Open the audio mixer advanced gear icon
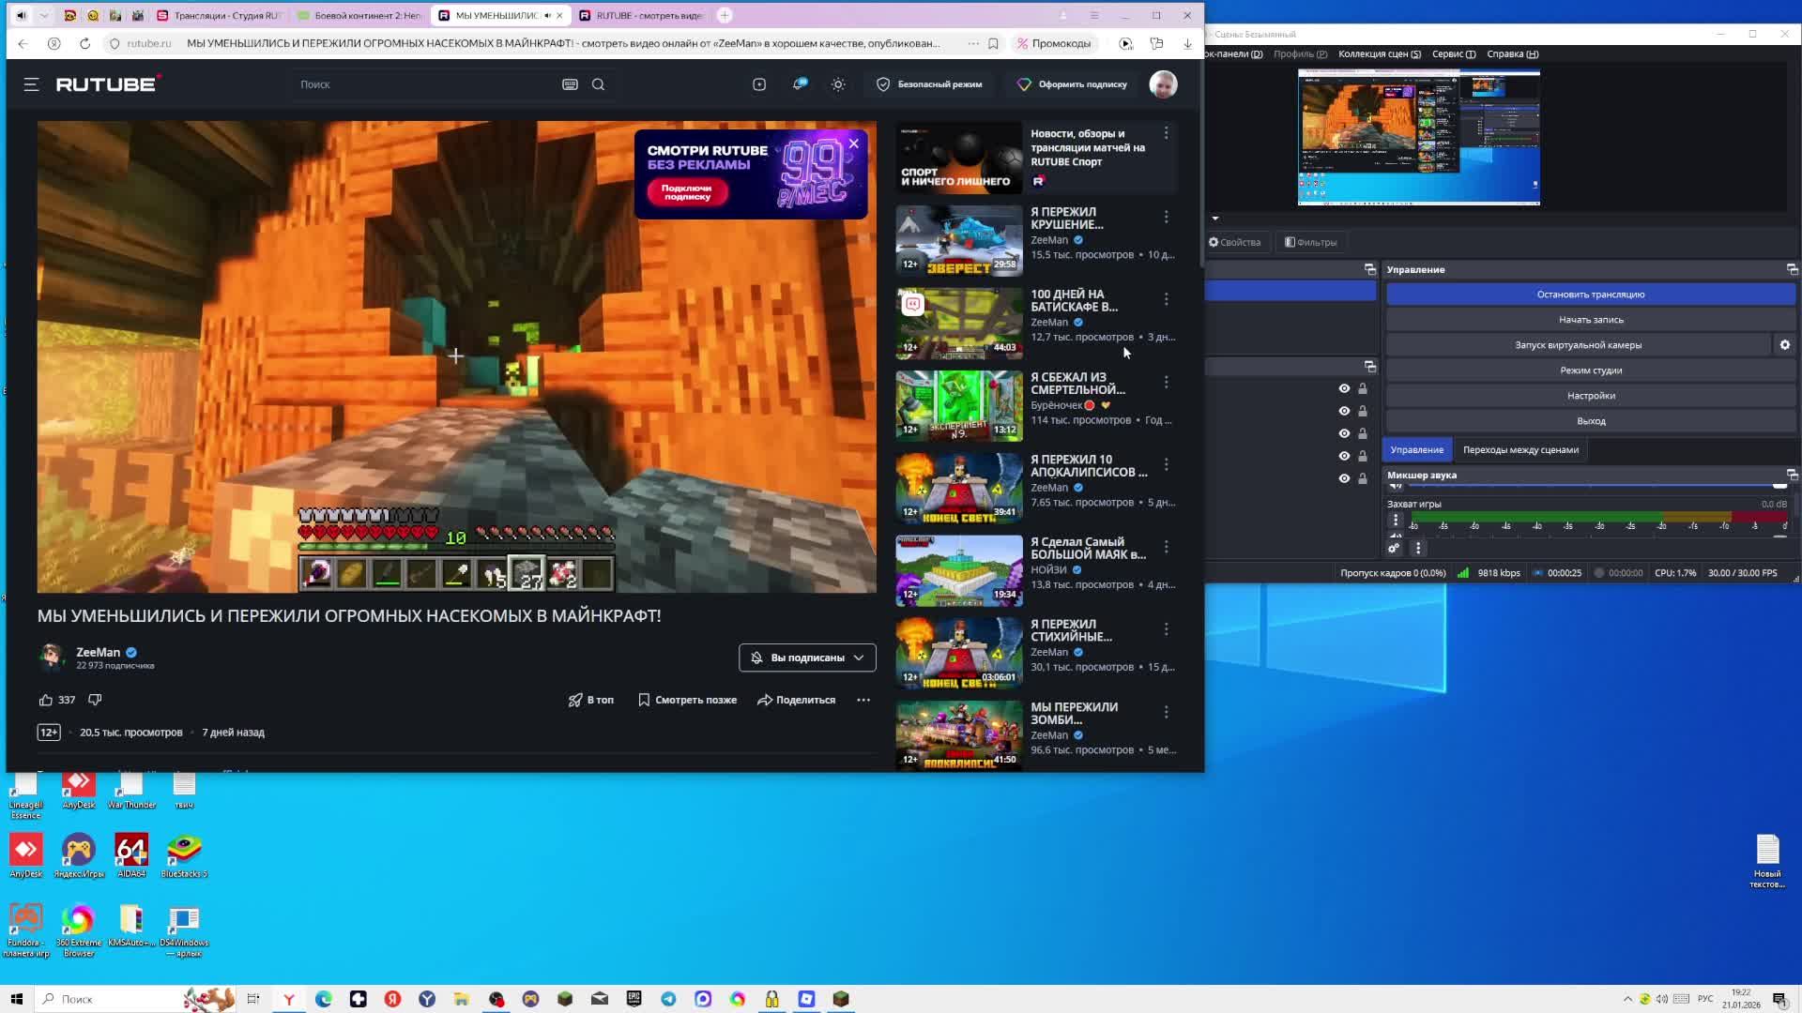This screenshot has height=1013, width=1802. pyautogui.click(x=1394, y=549)
